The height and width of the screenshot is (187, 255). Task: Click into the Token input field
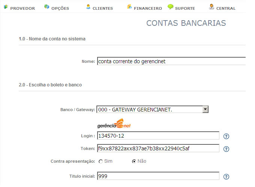point(158,148)
